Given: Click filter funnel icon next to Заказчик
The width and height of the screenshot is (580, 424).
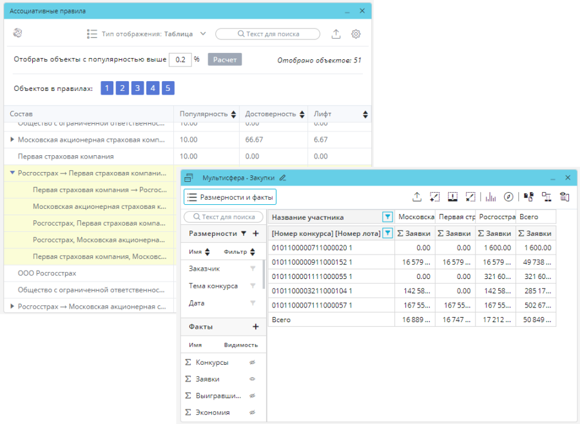Looking at the screenshot, I should (x=253, y=269).
